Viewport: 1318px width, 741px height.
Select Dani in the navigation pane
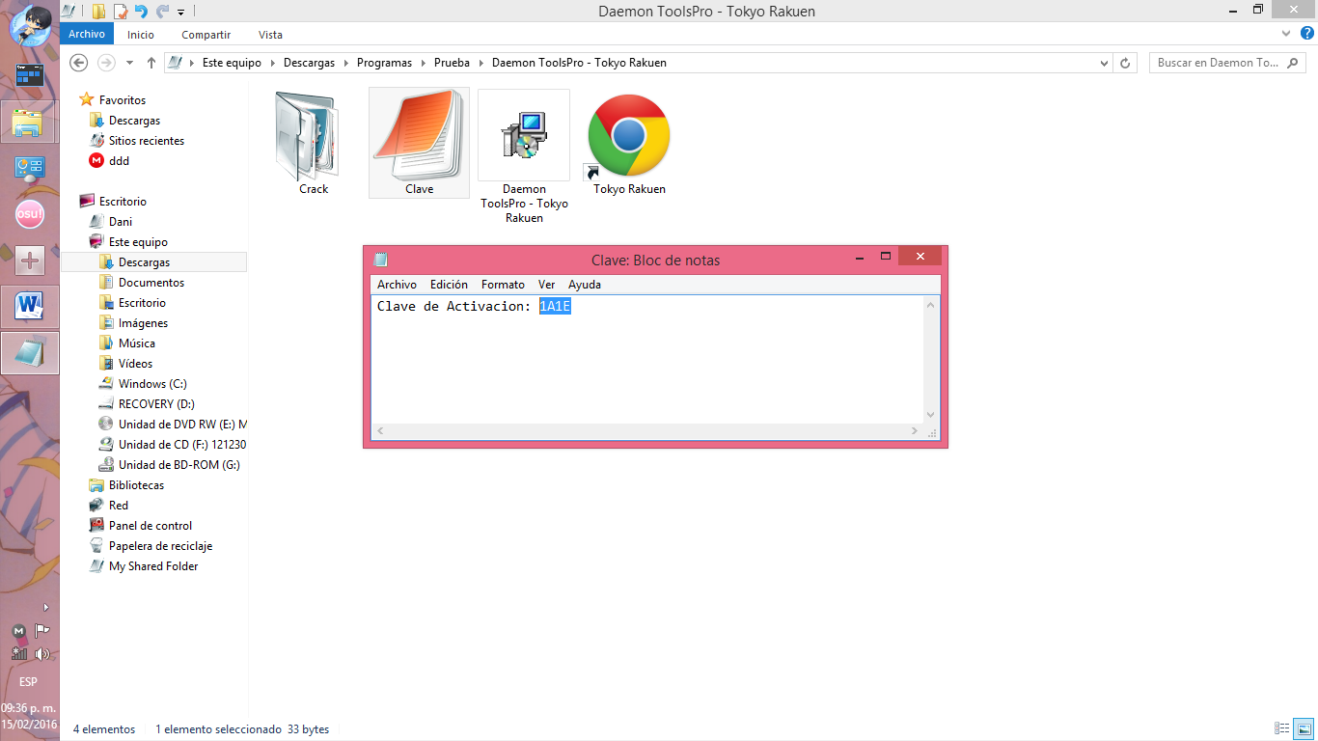tap(120, 222)
